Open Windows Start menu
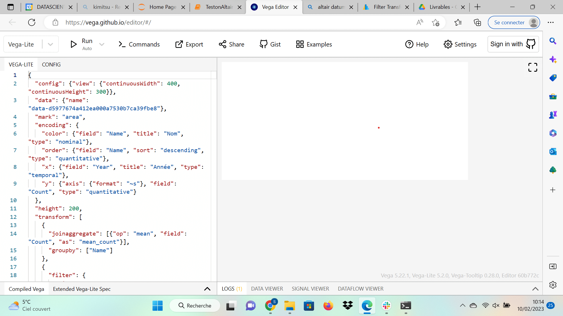This screenshot has height=316, width=563. (x=157, y=305)
